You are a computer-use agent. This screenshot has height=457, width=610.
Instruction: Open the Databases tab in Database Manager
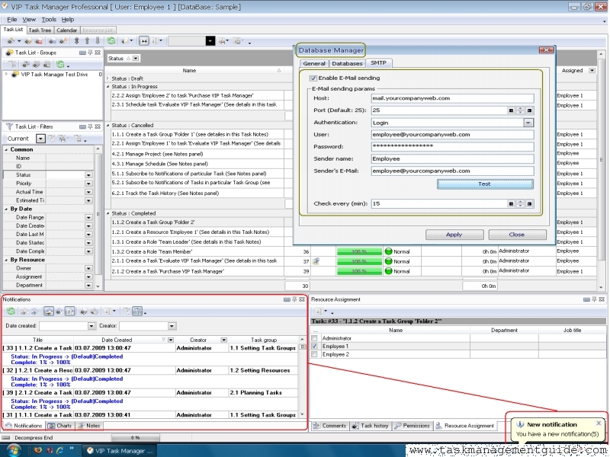pos(347,63)
